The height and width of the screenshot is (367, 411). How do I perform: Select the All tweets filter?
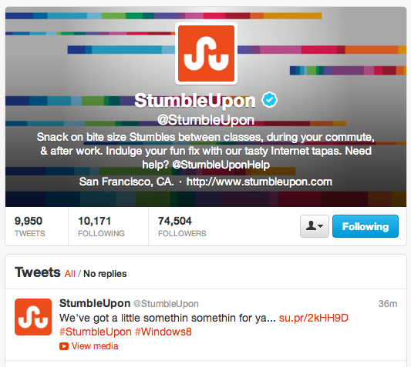coord(69,274)
